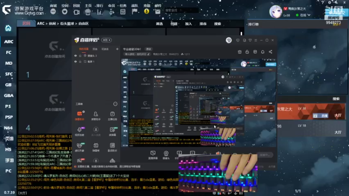The height and width of the screenshot is (196, 349).
Task: Go to next page in player list
Action: 318,191
